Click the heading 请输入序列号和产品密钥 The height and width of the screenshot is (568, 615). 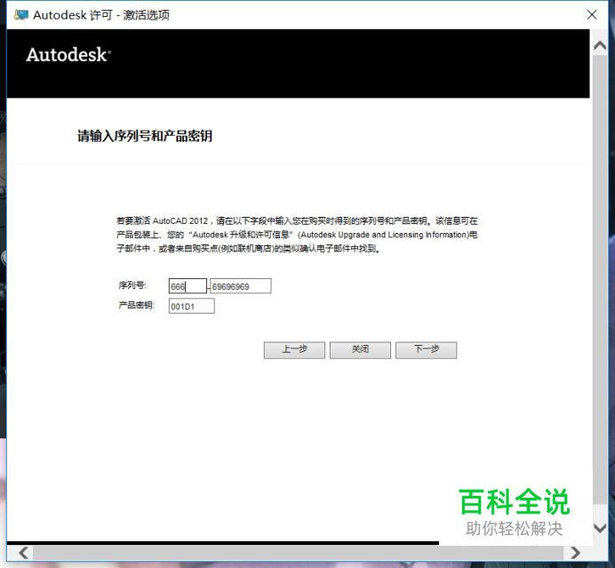pos(145,136)
